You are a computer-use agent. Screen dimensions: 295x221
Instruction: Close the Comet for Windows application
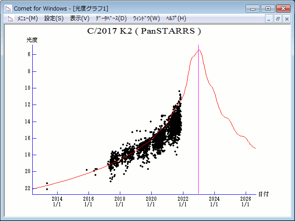[283, 9]
